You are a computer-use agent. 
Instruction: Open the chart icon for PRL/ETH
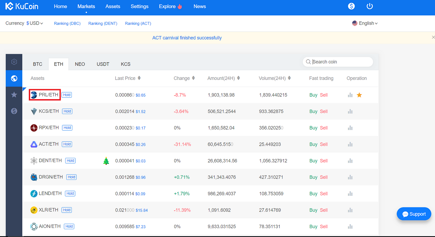[x=350, y=95]
